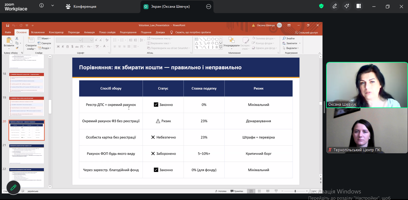Click the Спільний доступ share button
This screenshot has width=408, height=200.
[306, 33]
